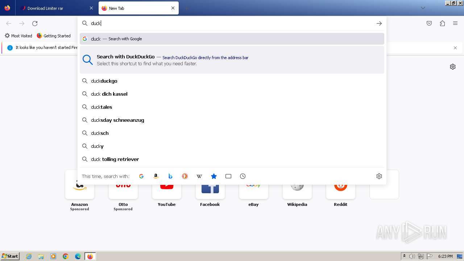The image size is (464, 261).
Task: Open Action Center flag icon
Action: pos(430,256)
